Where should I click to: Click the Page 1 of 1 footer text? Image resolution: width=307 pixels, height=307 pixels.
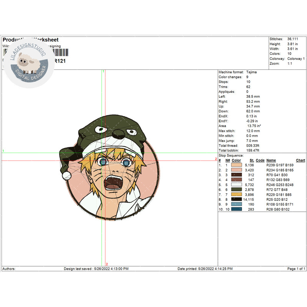(296, 269)
